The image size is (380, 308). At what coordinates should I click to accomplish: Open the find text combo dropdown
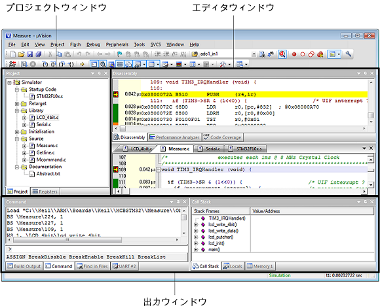tap(254, 54)
